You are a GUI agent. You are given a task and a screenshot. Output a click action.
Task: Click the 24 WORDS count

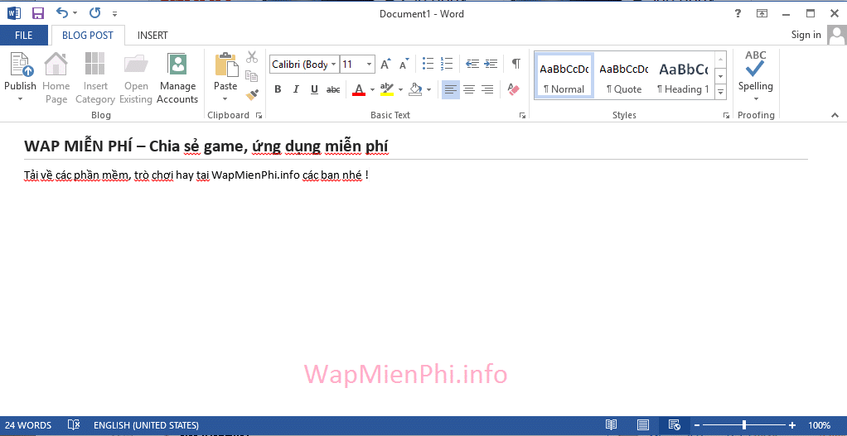point(28,425)
